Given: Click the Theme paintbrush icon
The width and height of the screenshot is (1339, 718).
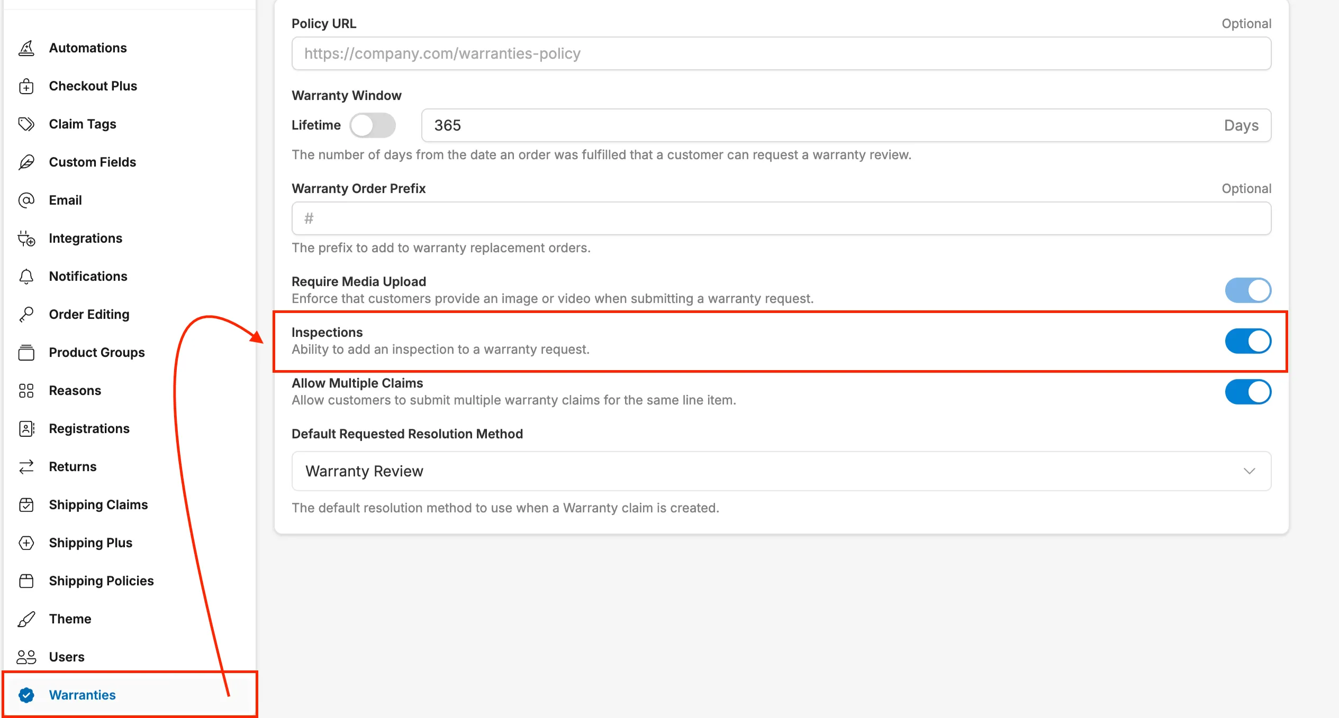Looking at the screenshot, I should 26,619.
